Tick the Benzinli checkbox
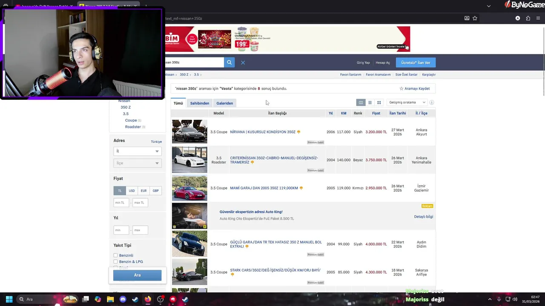 (115, 255)
